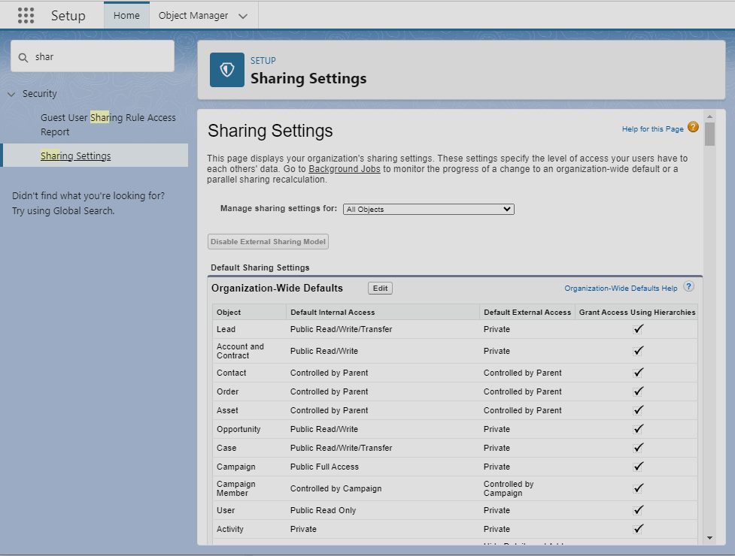This screenshot has width=735, height=556.
Task: Open the Background Jobs link
Action: pyautogui.click(x=344, y=169)
